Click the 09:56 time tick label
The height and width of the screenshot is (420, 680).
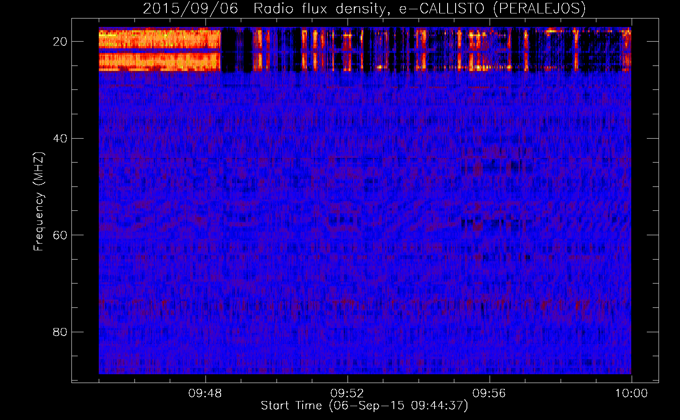pyautogui.click(x=489, y=394)
